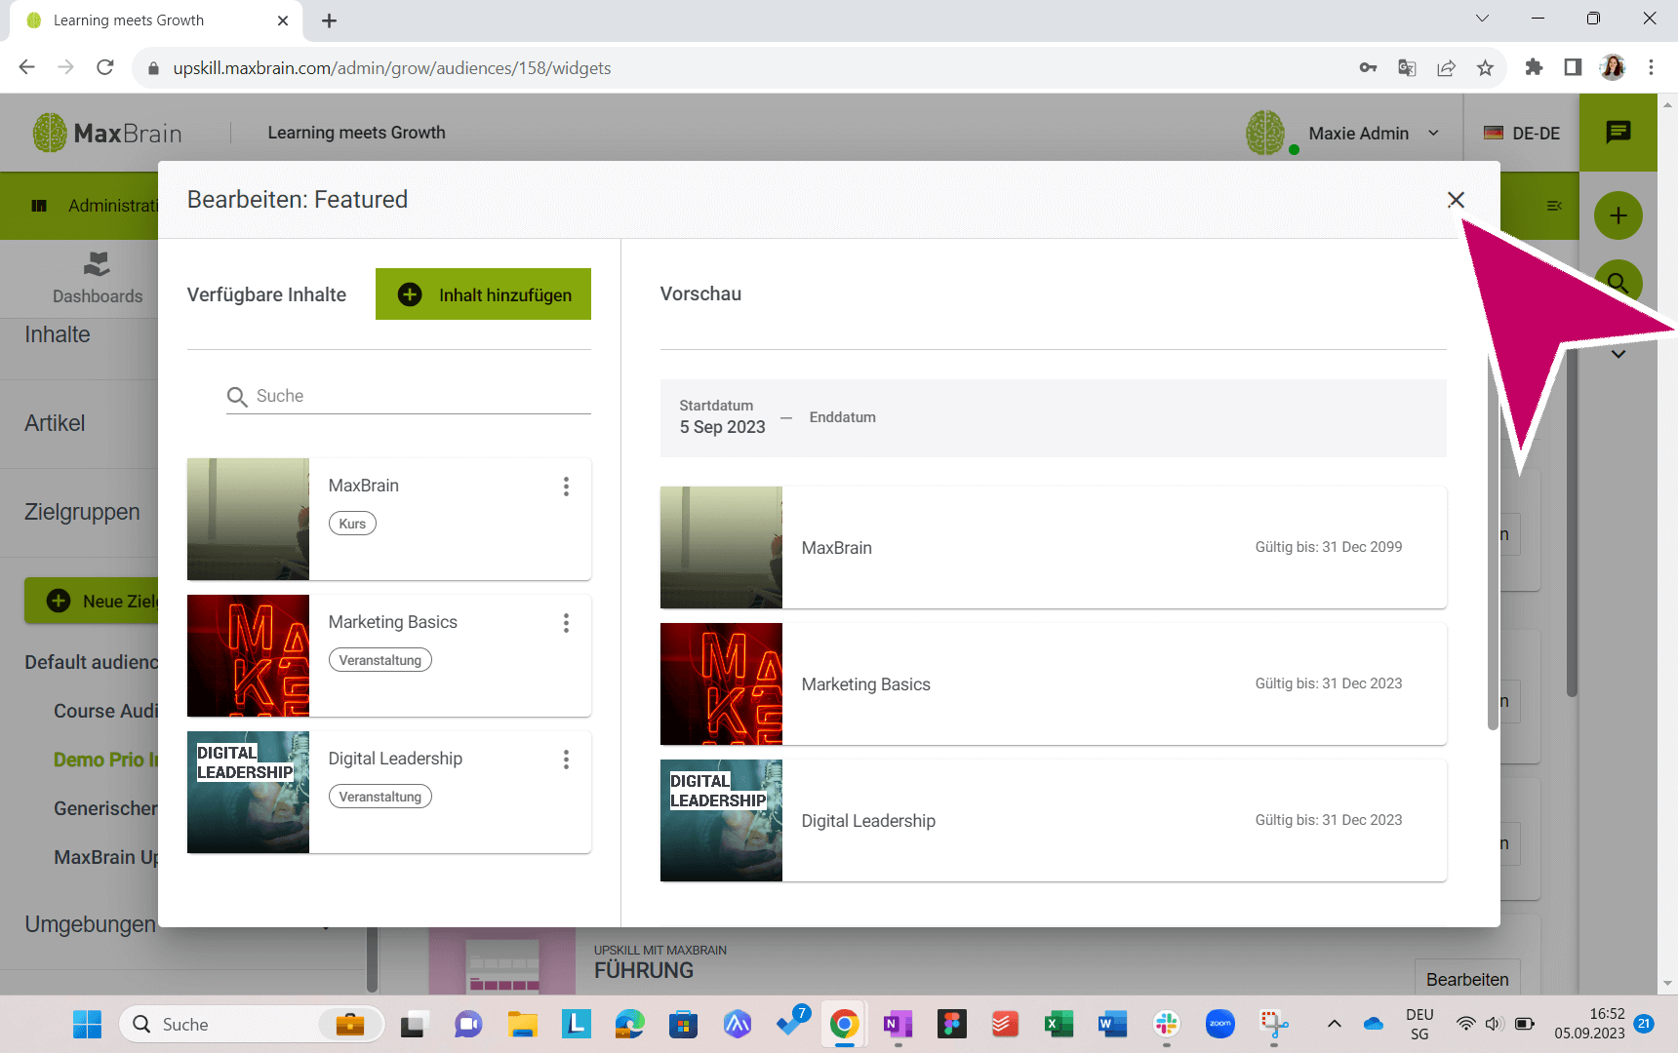Close the Bearbeiten: Featured dialog

(1456, 200)
